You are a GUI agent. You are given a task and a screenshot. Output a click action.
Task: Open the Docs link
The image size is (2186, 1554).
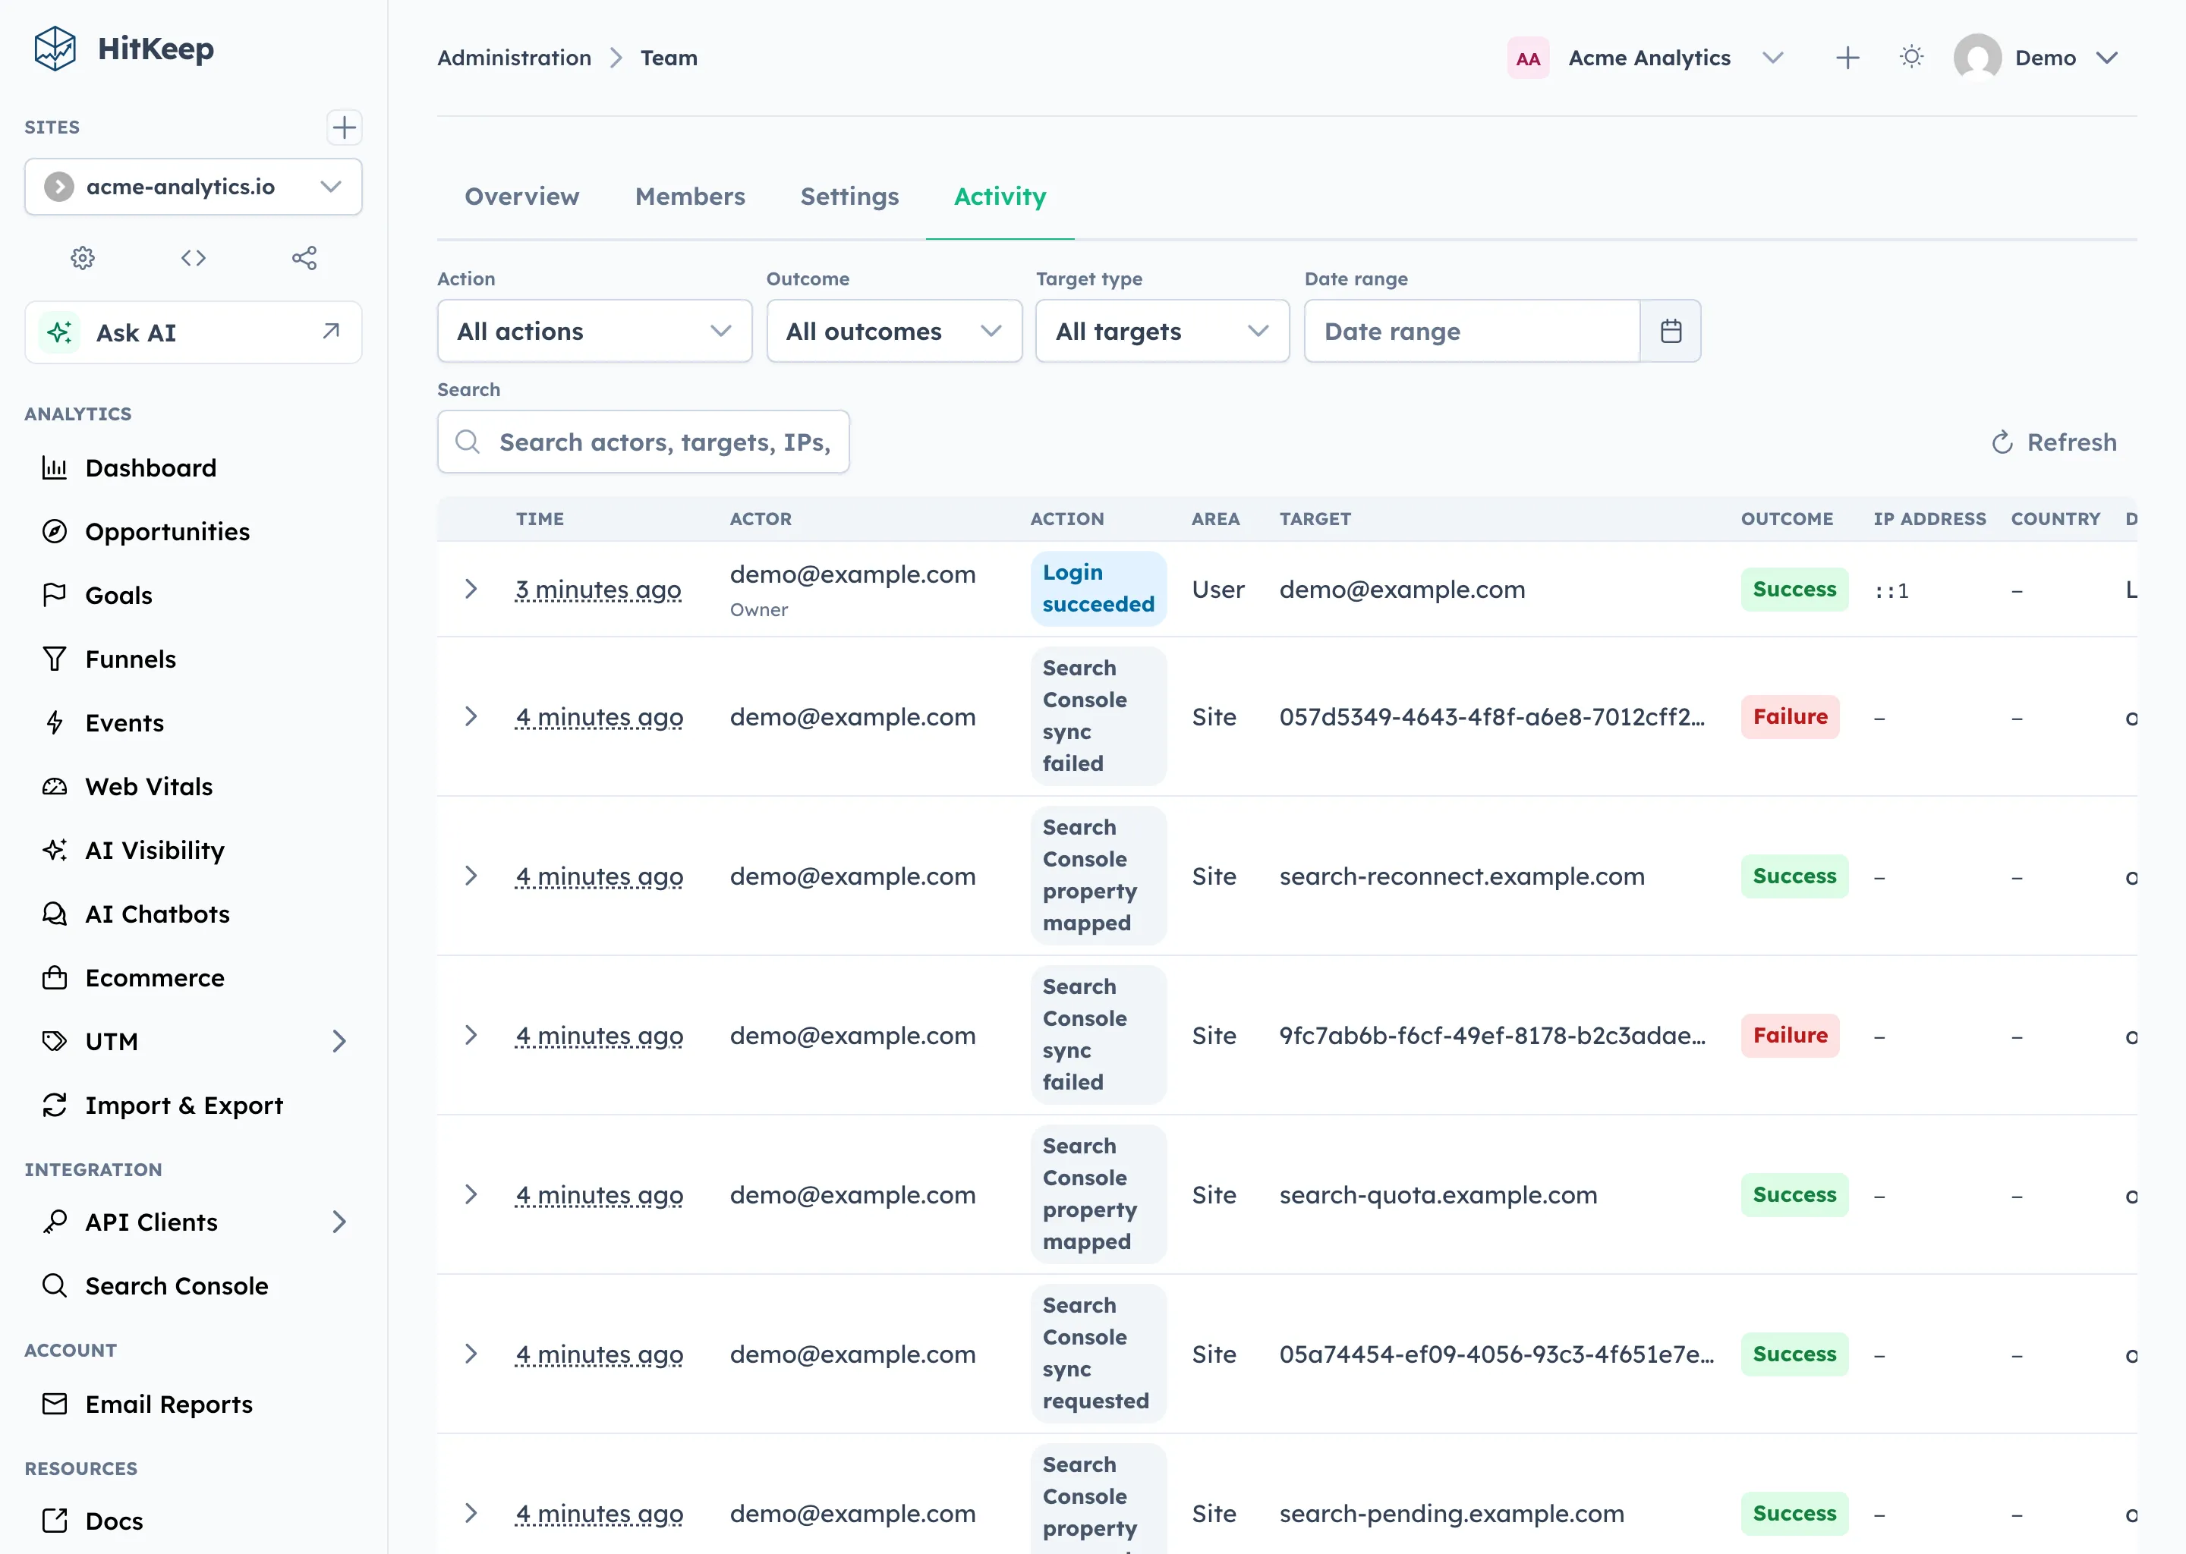pos(194,1521)
